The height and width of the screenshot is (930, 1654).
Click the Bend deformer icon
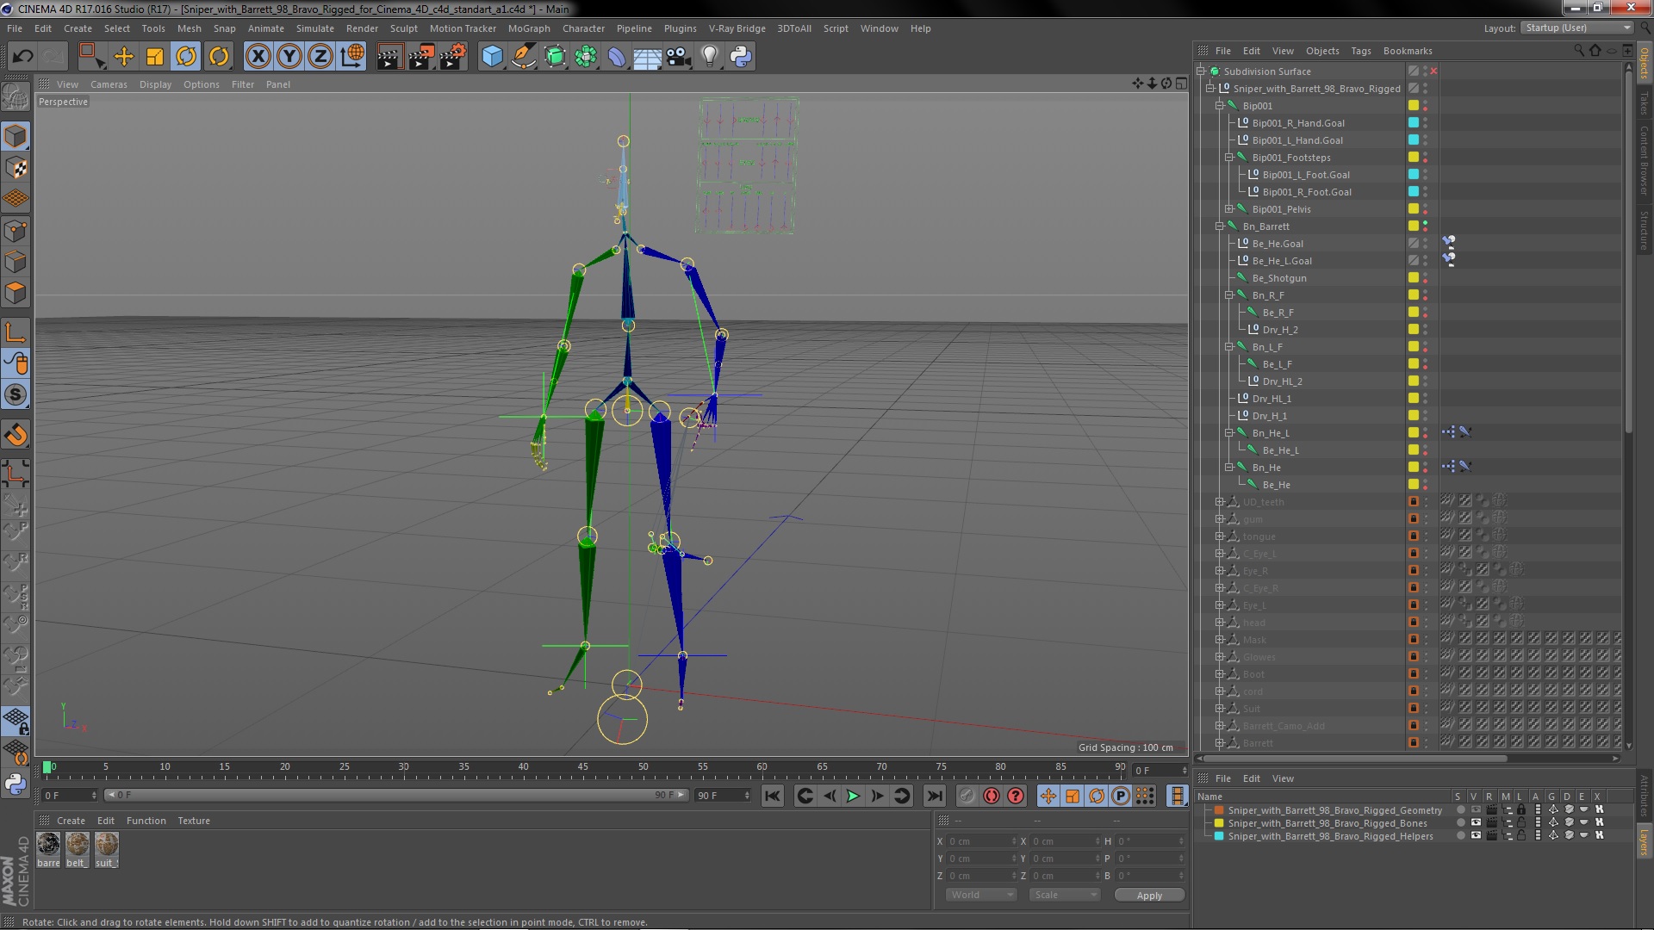617,57
